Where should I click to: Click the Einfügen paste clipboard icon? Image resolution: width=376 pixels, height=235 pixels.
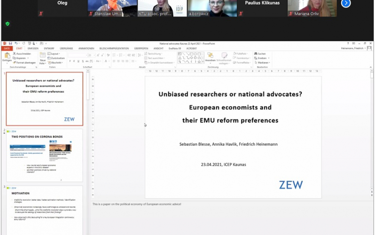tap(7, 55)
